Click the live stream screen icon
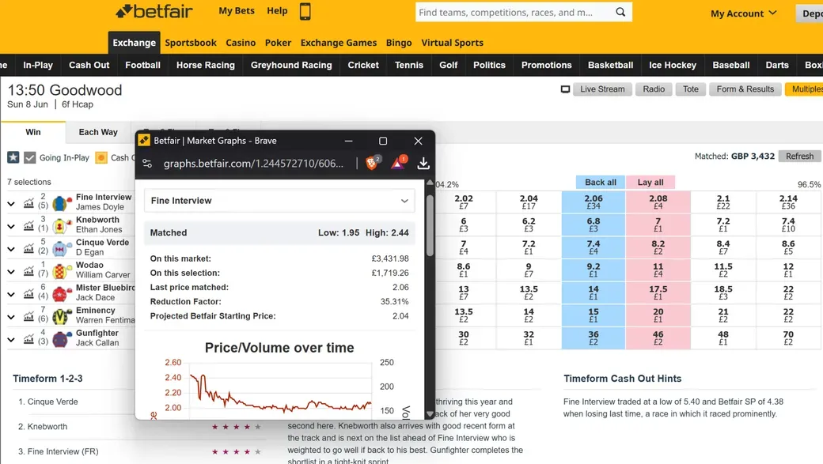Image resolution: width=823 pixels, height=464 pixels. coord(565,89)
